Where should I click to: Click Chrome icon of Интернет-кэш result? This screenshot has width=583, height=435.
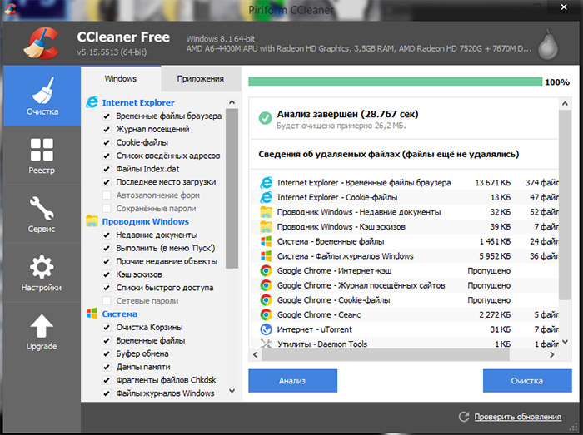pyautogui.click(x=266, y=270)
